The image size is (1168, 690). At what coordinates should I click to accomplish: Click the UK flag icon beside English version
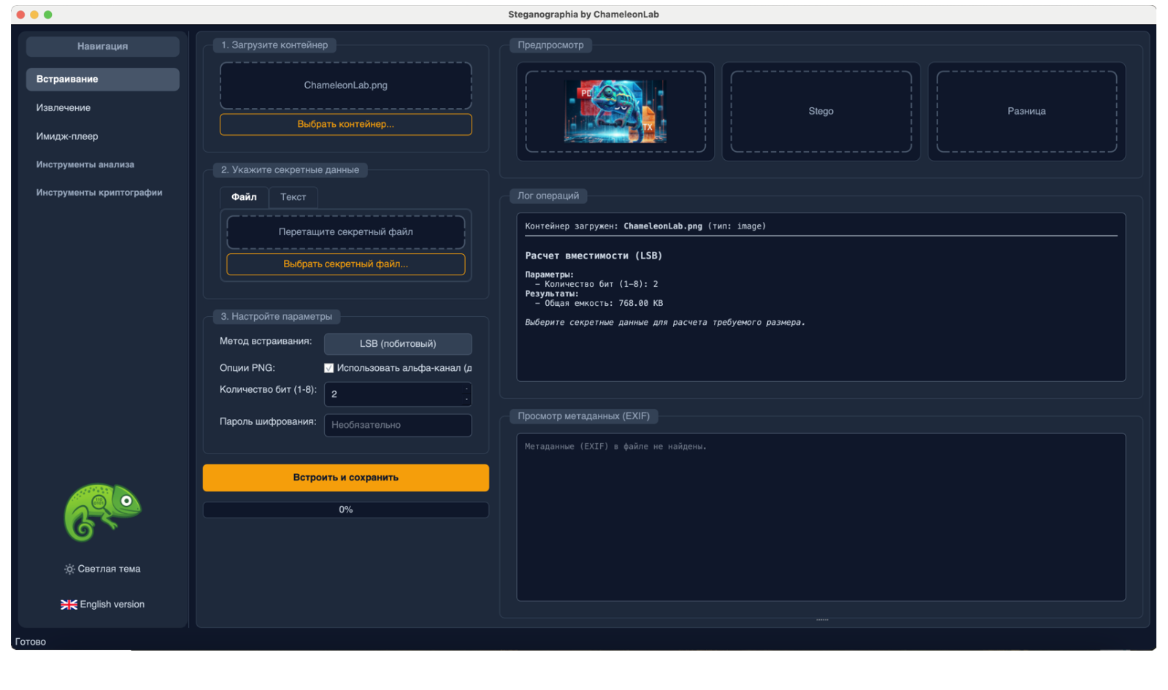[69, 605]
